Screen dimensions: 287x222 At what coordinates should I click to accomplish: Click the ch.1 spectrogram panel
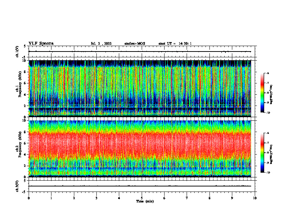point(140,89)
